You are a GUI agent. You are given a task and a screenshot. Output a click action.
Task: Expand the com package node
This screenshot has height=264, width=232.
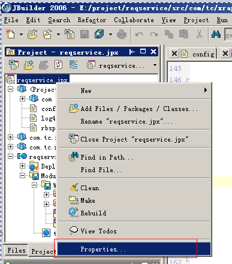click(x=22, y=98)
